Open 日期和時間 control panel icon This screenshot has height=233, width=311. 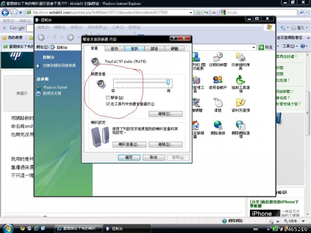point(218,60)
